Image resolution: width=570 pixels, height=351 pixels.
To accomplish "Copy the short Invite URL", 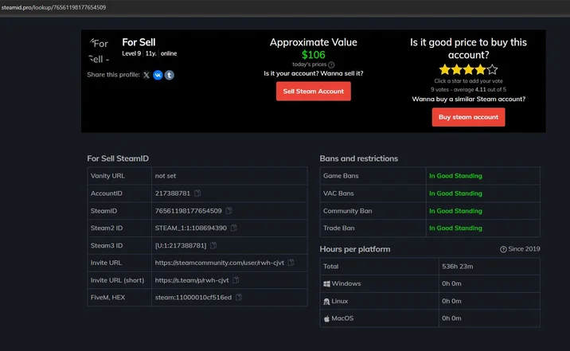I will [x=236, y=280].
